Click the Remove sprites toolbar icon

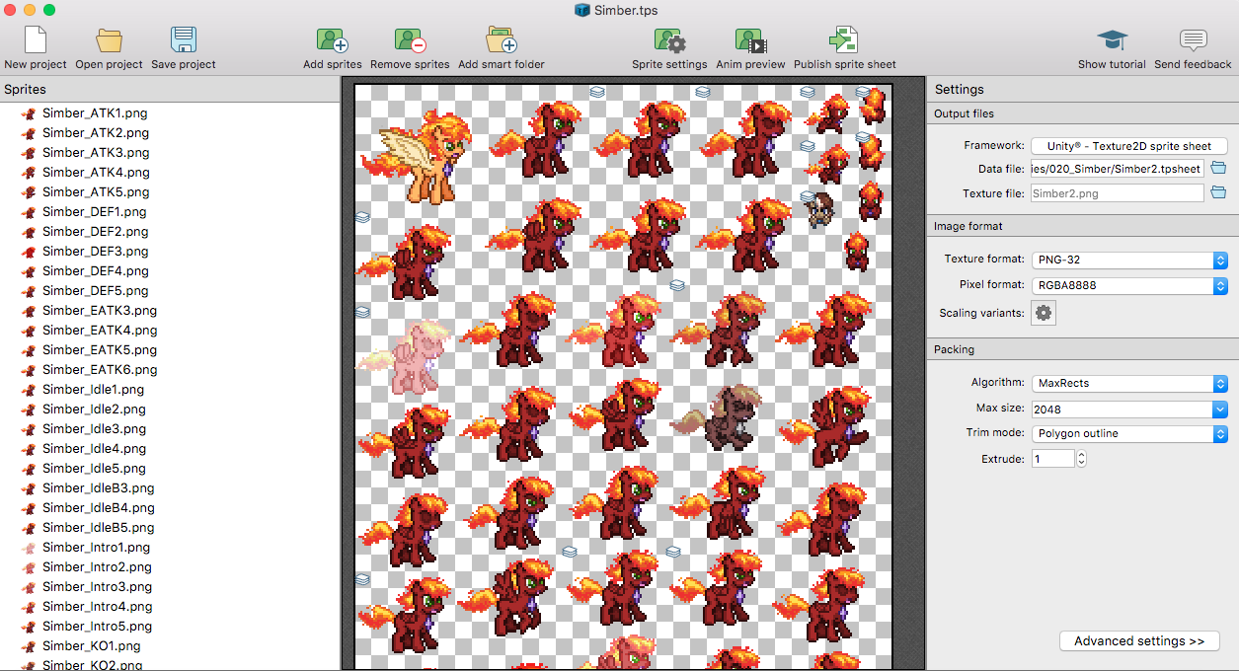(x=410, y=40)
